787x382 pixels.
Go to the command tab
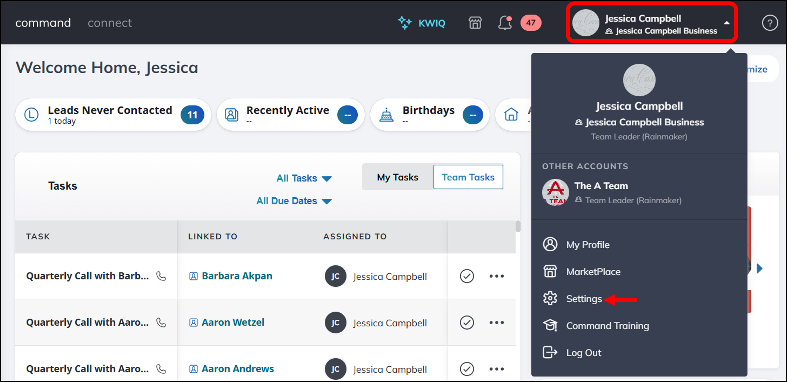point(43,23)
